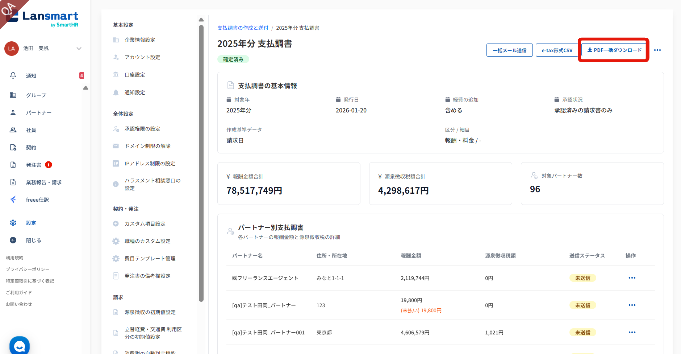
Task: Select 承認権限の設定 menu item
Action: [x=142, y=129]
